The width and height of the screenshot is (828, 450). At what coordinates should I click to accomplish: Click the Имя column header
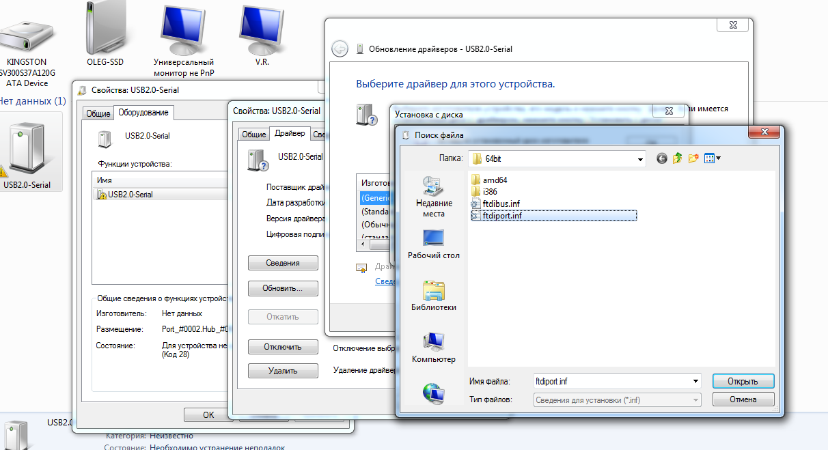point(161,180)
